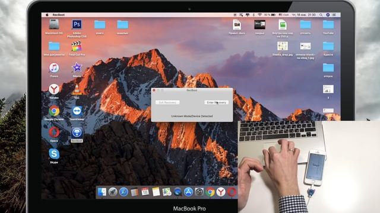Select the Yandex desktop shortcut
The height and width of the screenshot is (213, 380).
pyautogui.click(x=54, y=89)
